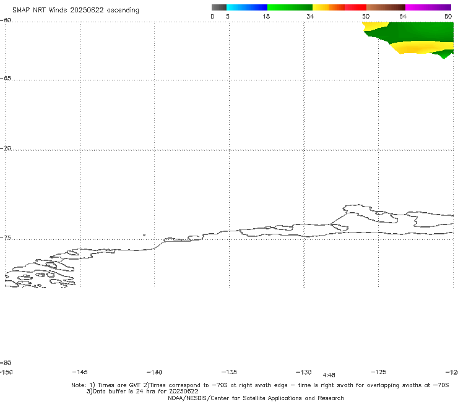Click the color bar label '5'
Viewport: 458px width, 402px height.
point(228,16)
